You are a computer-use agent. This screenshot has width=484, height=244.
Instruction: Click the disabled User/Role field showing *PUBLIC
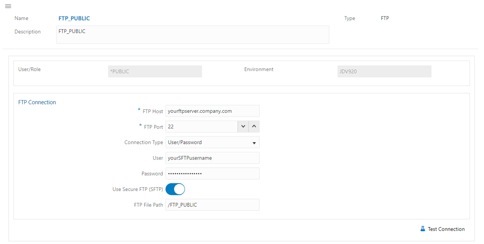click(x=155, y=71)
